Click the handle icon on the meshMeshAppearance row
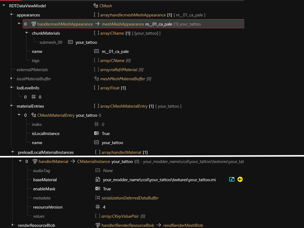This screenshot has height=228, width=304. [x=34, y=24]
